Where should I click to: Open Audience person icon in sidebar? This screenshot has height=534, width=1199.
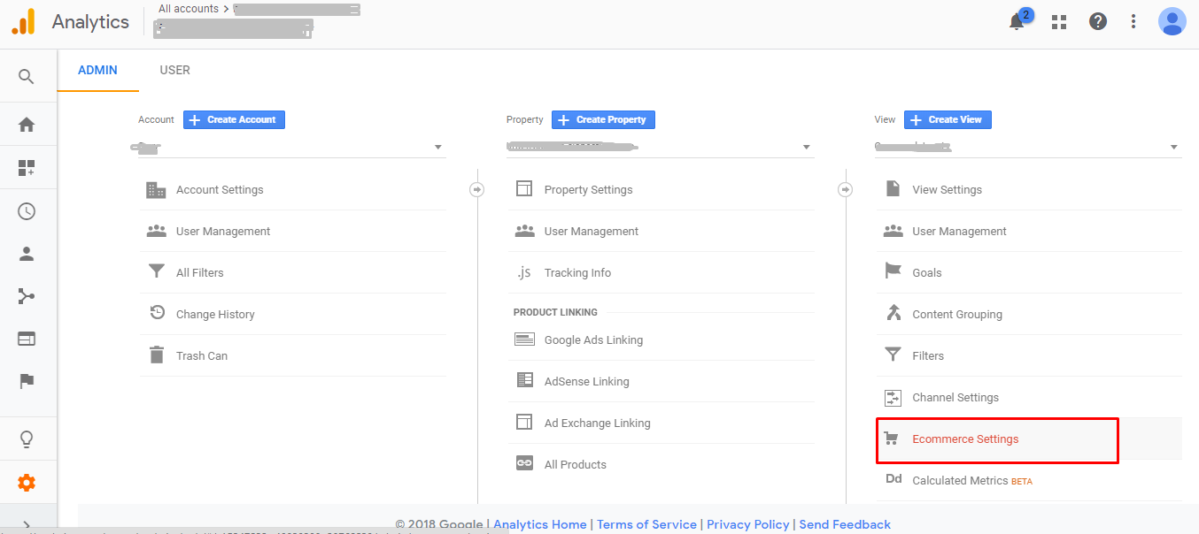pyautogui.click(x=27, y=254)
